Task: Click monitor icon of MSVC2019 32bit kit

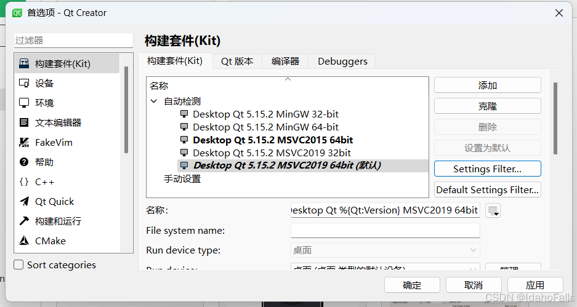Action: (x=184, y=153)
